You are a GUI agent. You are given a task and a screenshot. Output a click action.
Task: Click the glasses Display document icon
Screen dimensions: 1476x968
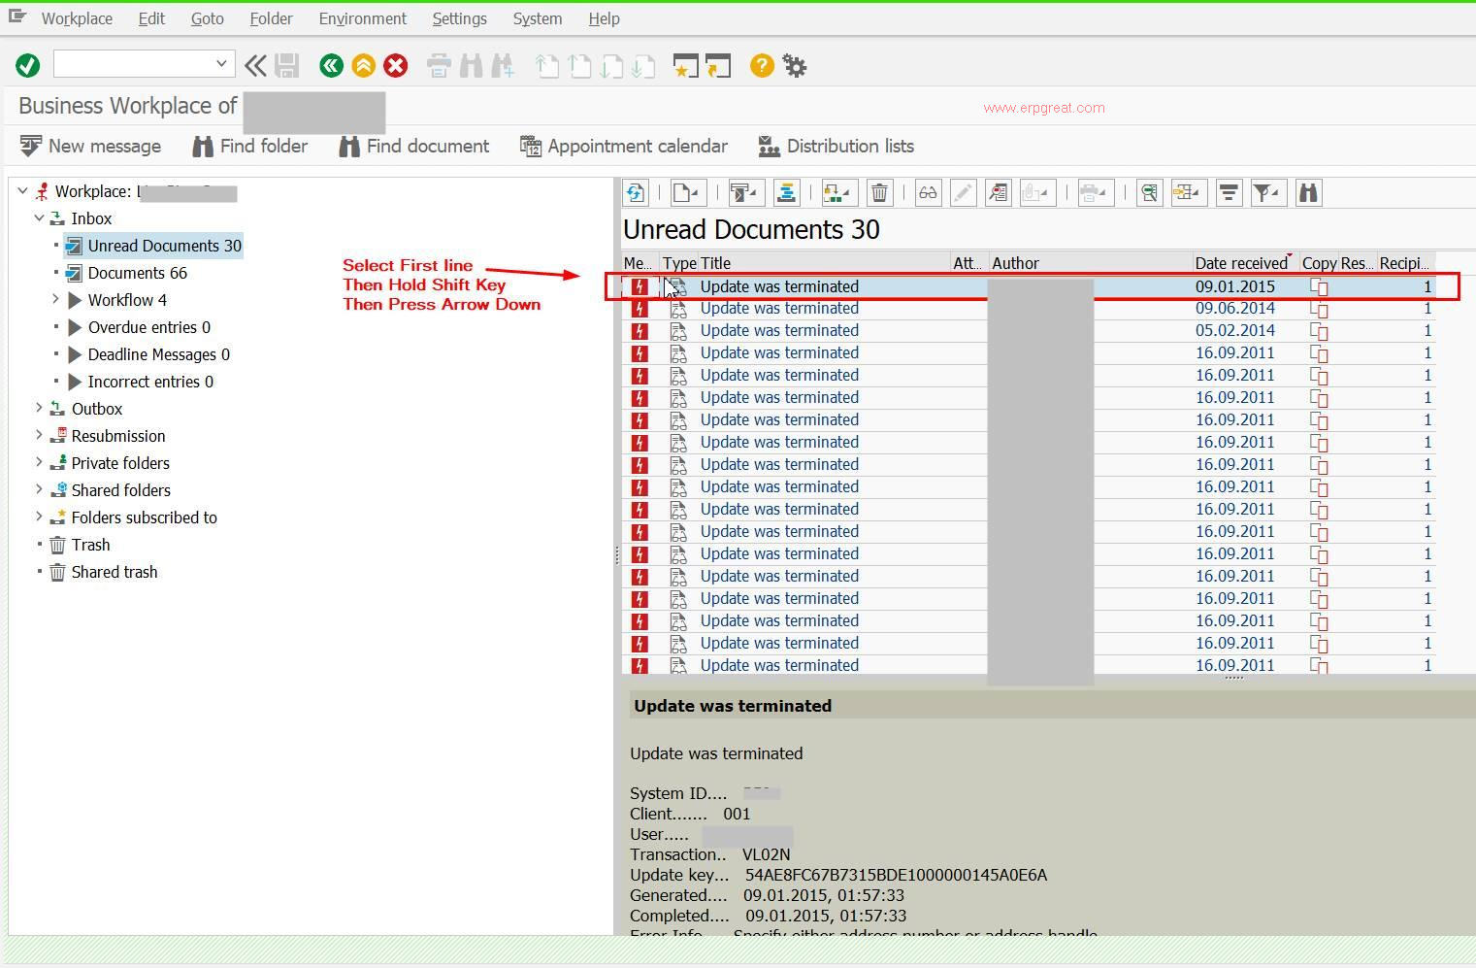pos(928,193)
